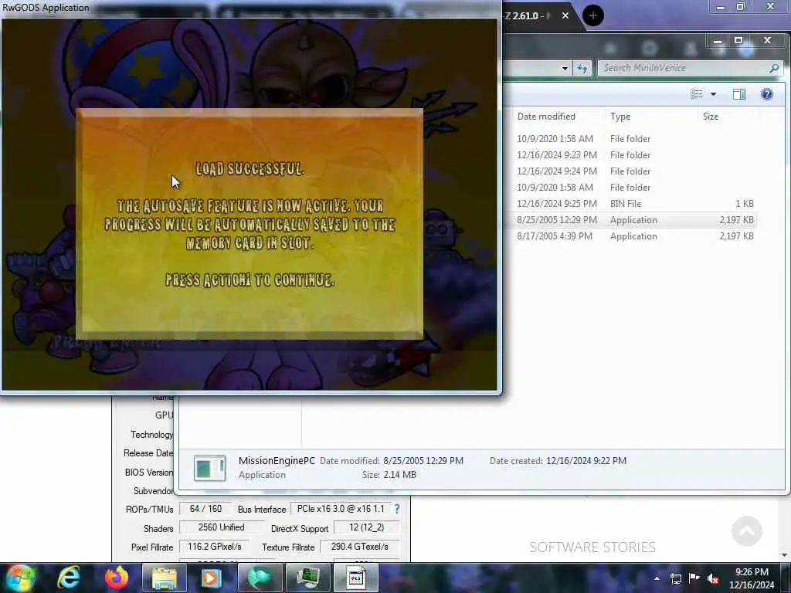Viewport: 791px width, 593px height.
Task: Sort files by the Size column
Action: 711,117
